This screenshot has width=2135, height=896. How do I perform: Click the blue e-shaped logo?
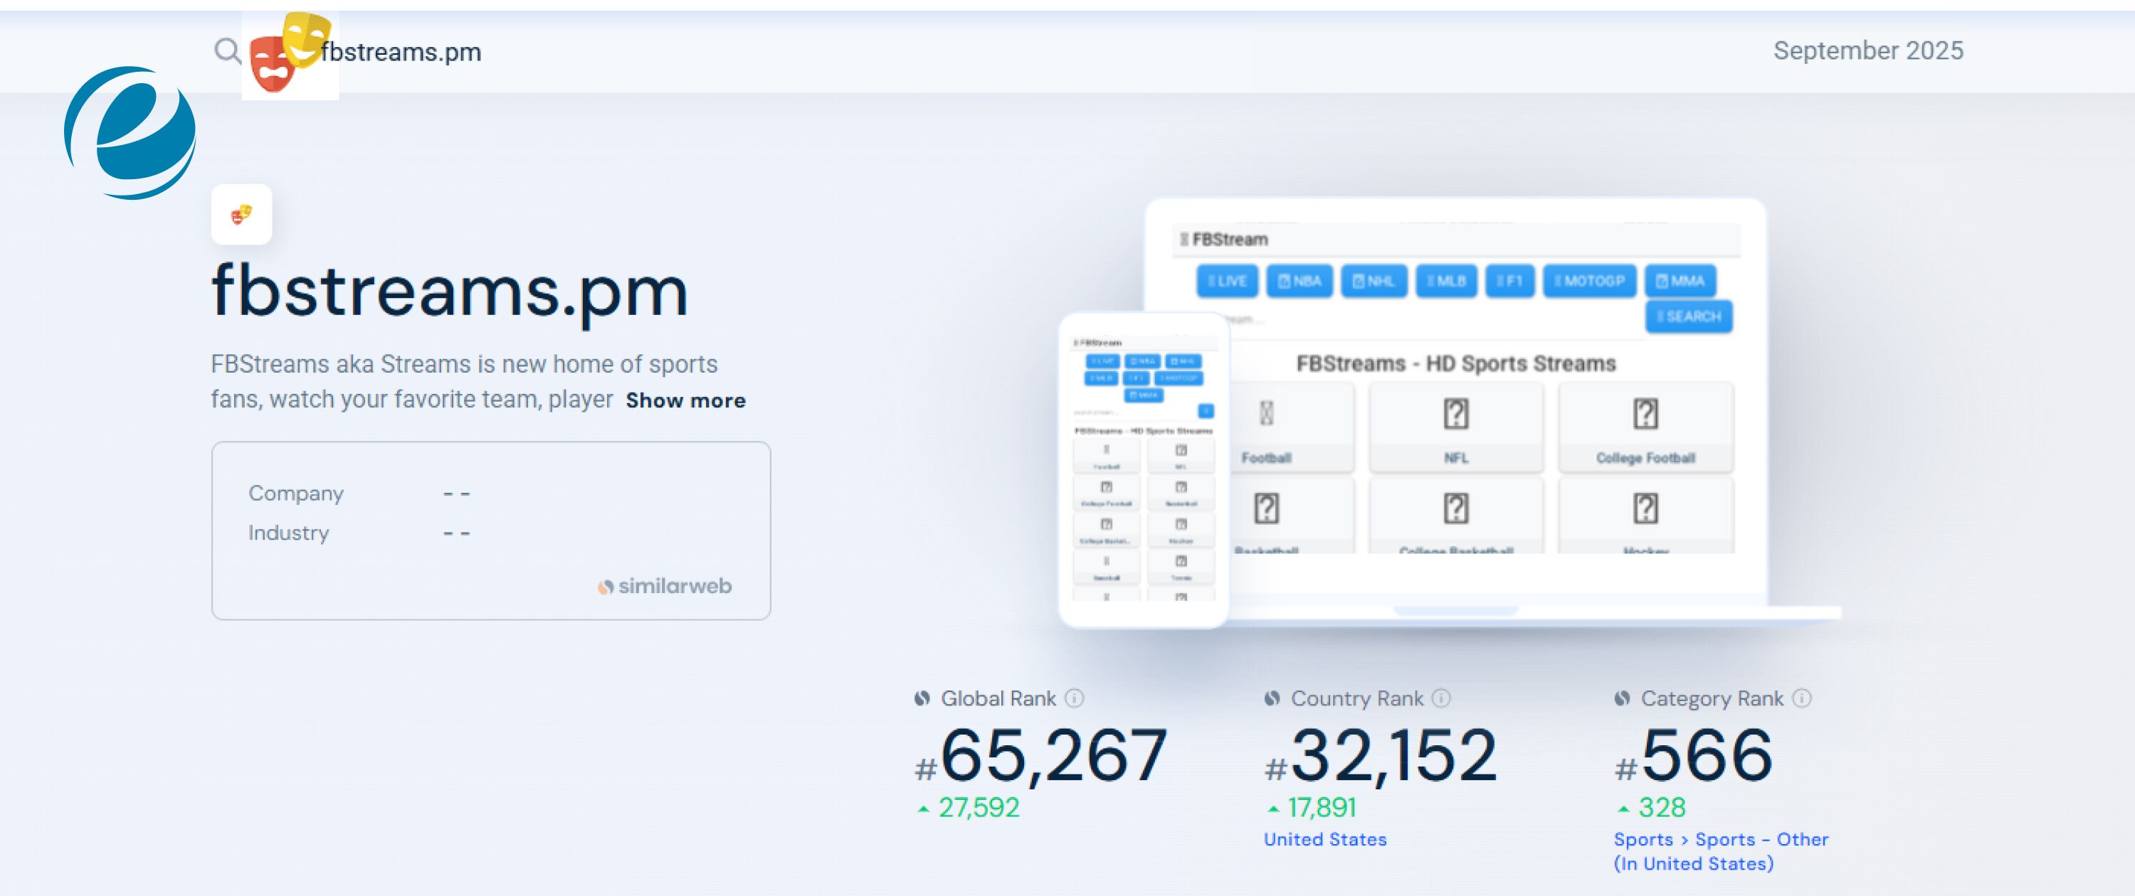point(130,132)
